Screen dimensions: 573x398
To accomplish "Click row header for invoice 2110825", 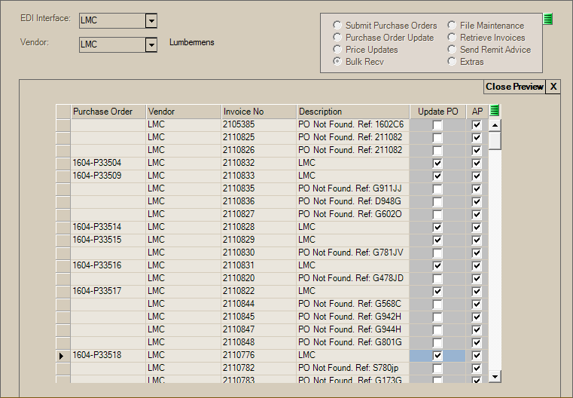I will (x=62, y=138).
